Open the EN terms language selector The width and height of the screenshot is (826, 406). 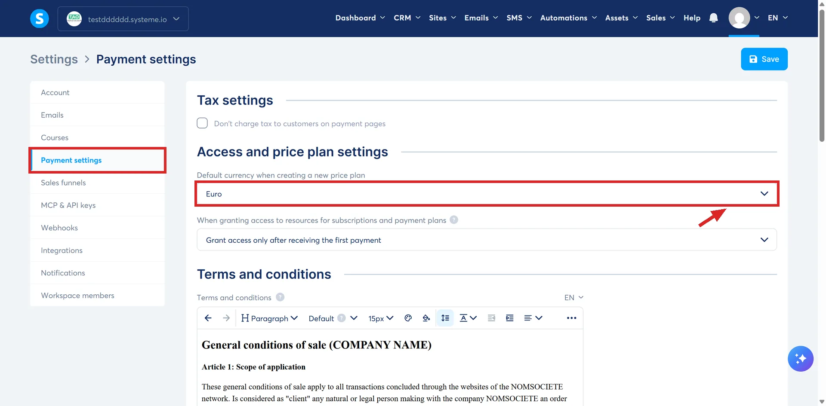pyautogui.click(x=573, y=297)
